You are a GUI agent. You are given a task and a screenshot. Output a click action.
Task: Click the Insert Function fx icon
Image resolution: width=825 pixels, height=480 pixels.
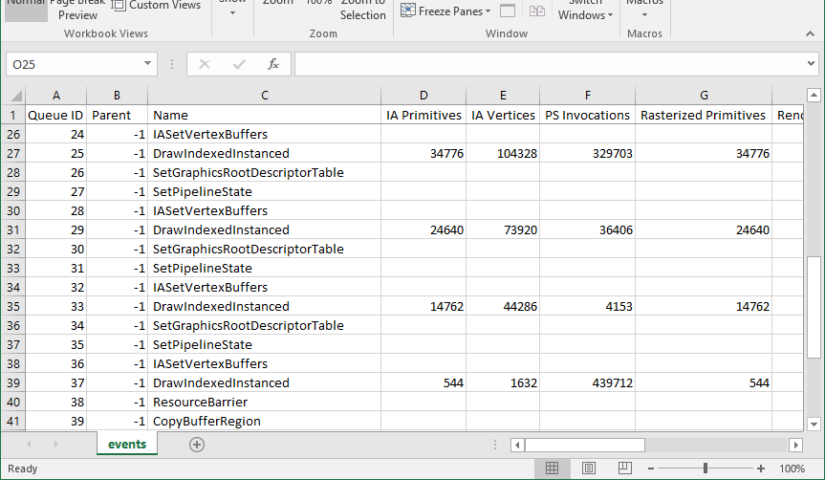click(x=272, y=64)
